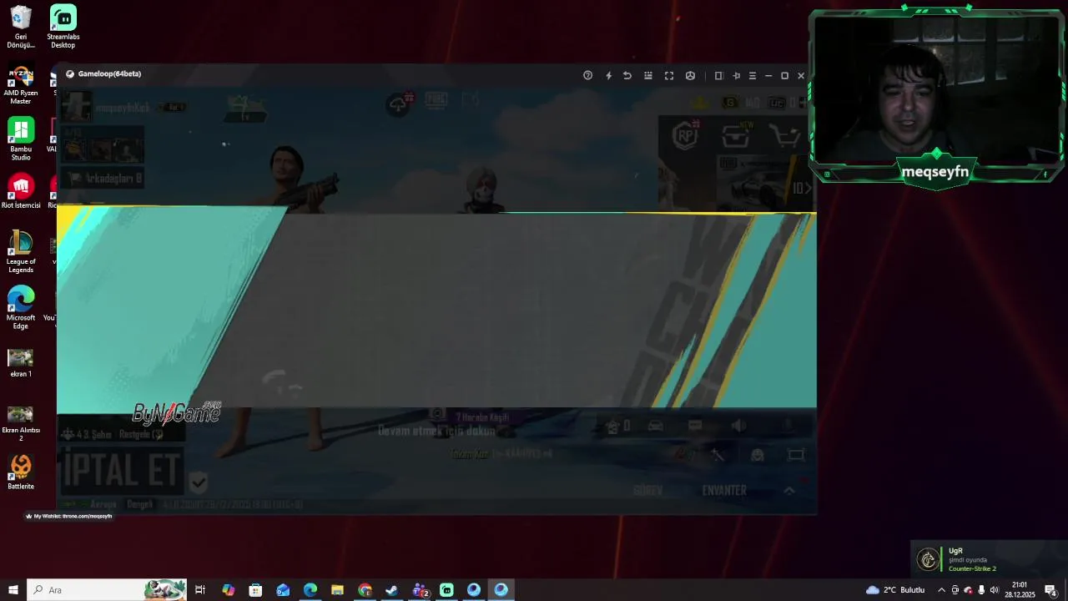
Task: Open the Geri Dönüşüm recycle bin
Action: 21,27
